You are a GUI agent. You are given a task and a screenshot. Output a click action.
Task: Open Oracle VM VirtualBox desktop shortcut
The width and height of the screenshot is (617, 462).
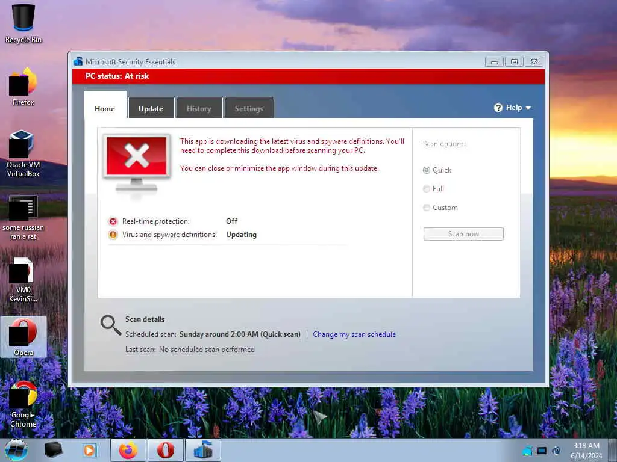tap(23, 153)
